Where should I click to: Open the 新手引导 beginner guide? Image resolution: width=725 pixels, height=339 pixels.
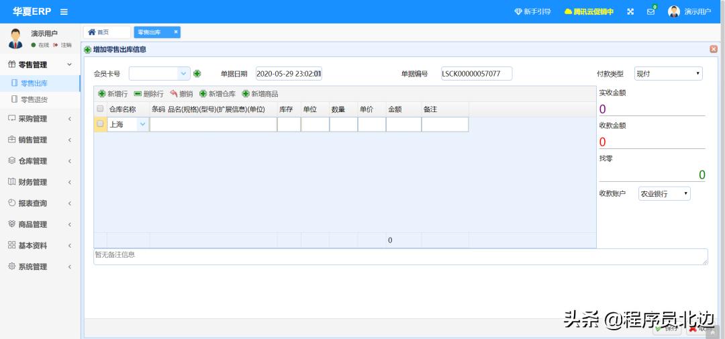click(x=532, y=12)
